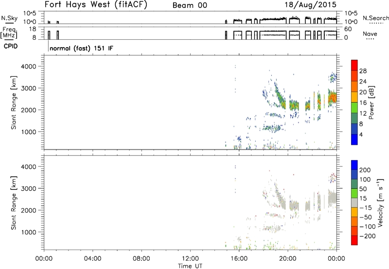Click the '16:00' time axis tick
The width and height of the screenshot is (389, 269).
point(239,259)
